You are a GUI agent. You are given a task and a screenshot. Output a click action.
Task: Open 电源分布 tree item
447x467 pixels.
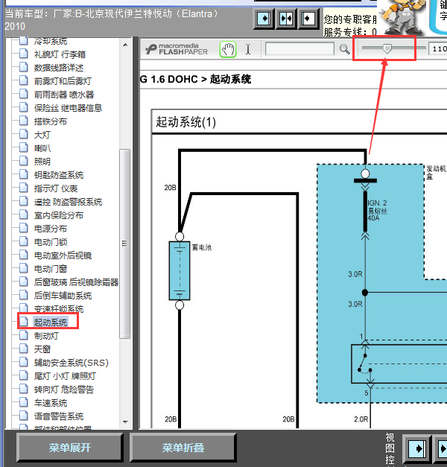(51, 229)
